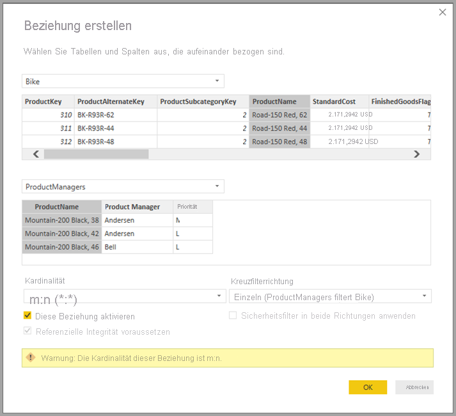Click Product Manager cell Bell
The height and width of the screenshot is (416, 456).
pyautogui.click(x=138, y=247)
